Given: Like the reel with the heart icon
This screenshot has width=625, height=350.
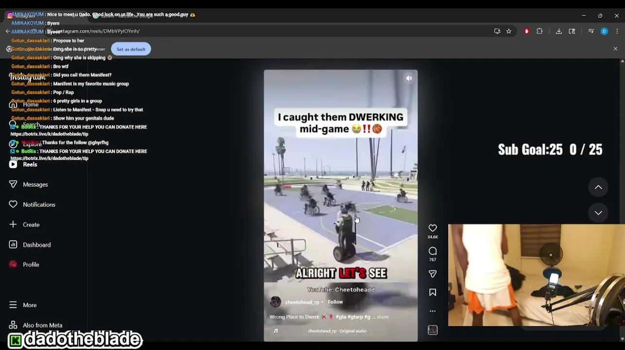Looking at the screenshot, I should tap(432, 228).
